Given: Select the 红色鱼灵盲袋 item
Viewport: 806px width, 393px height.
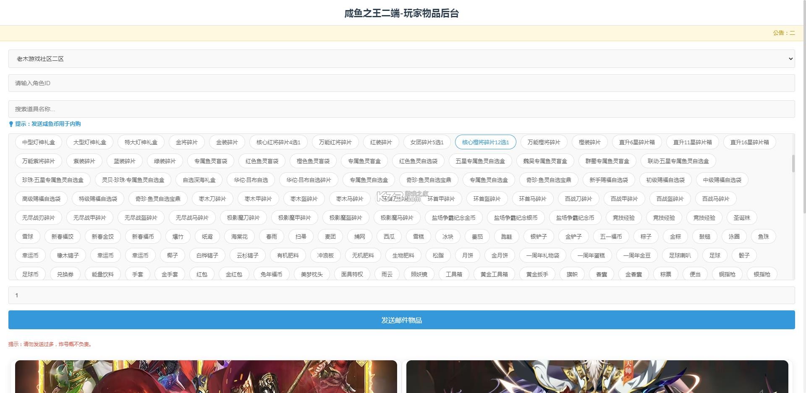Looking at the screenshot, I should (x=262, y=161).
